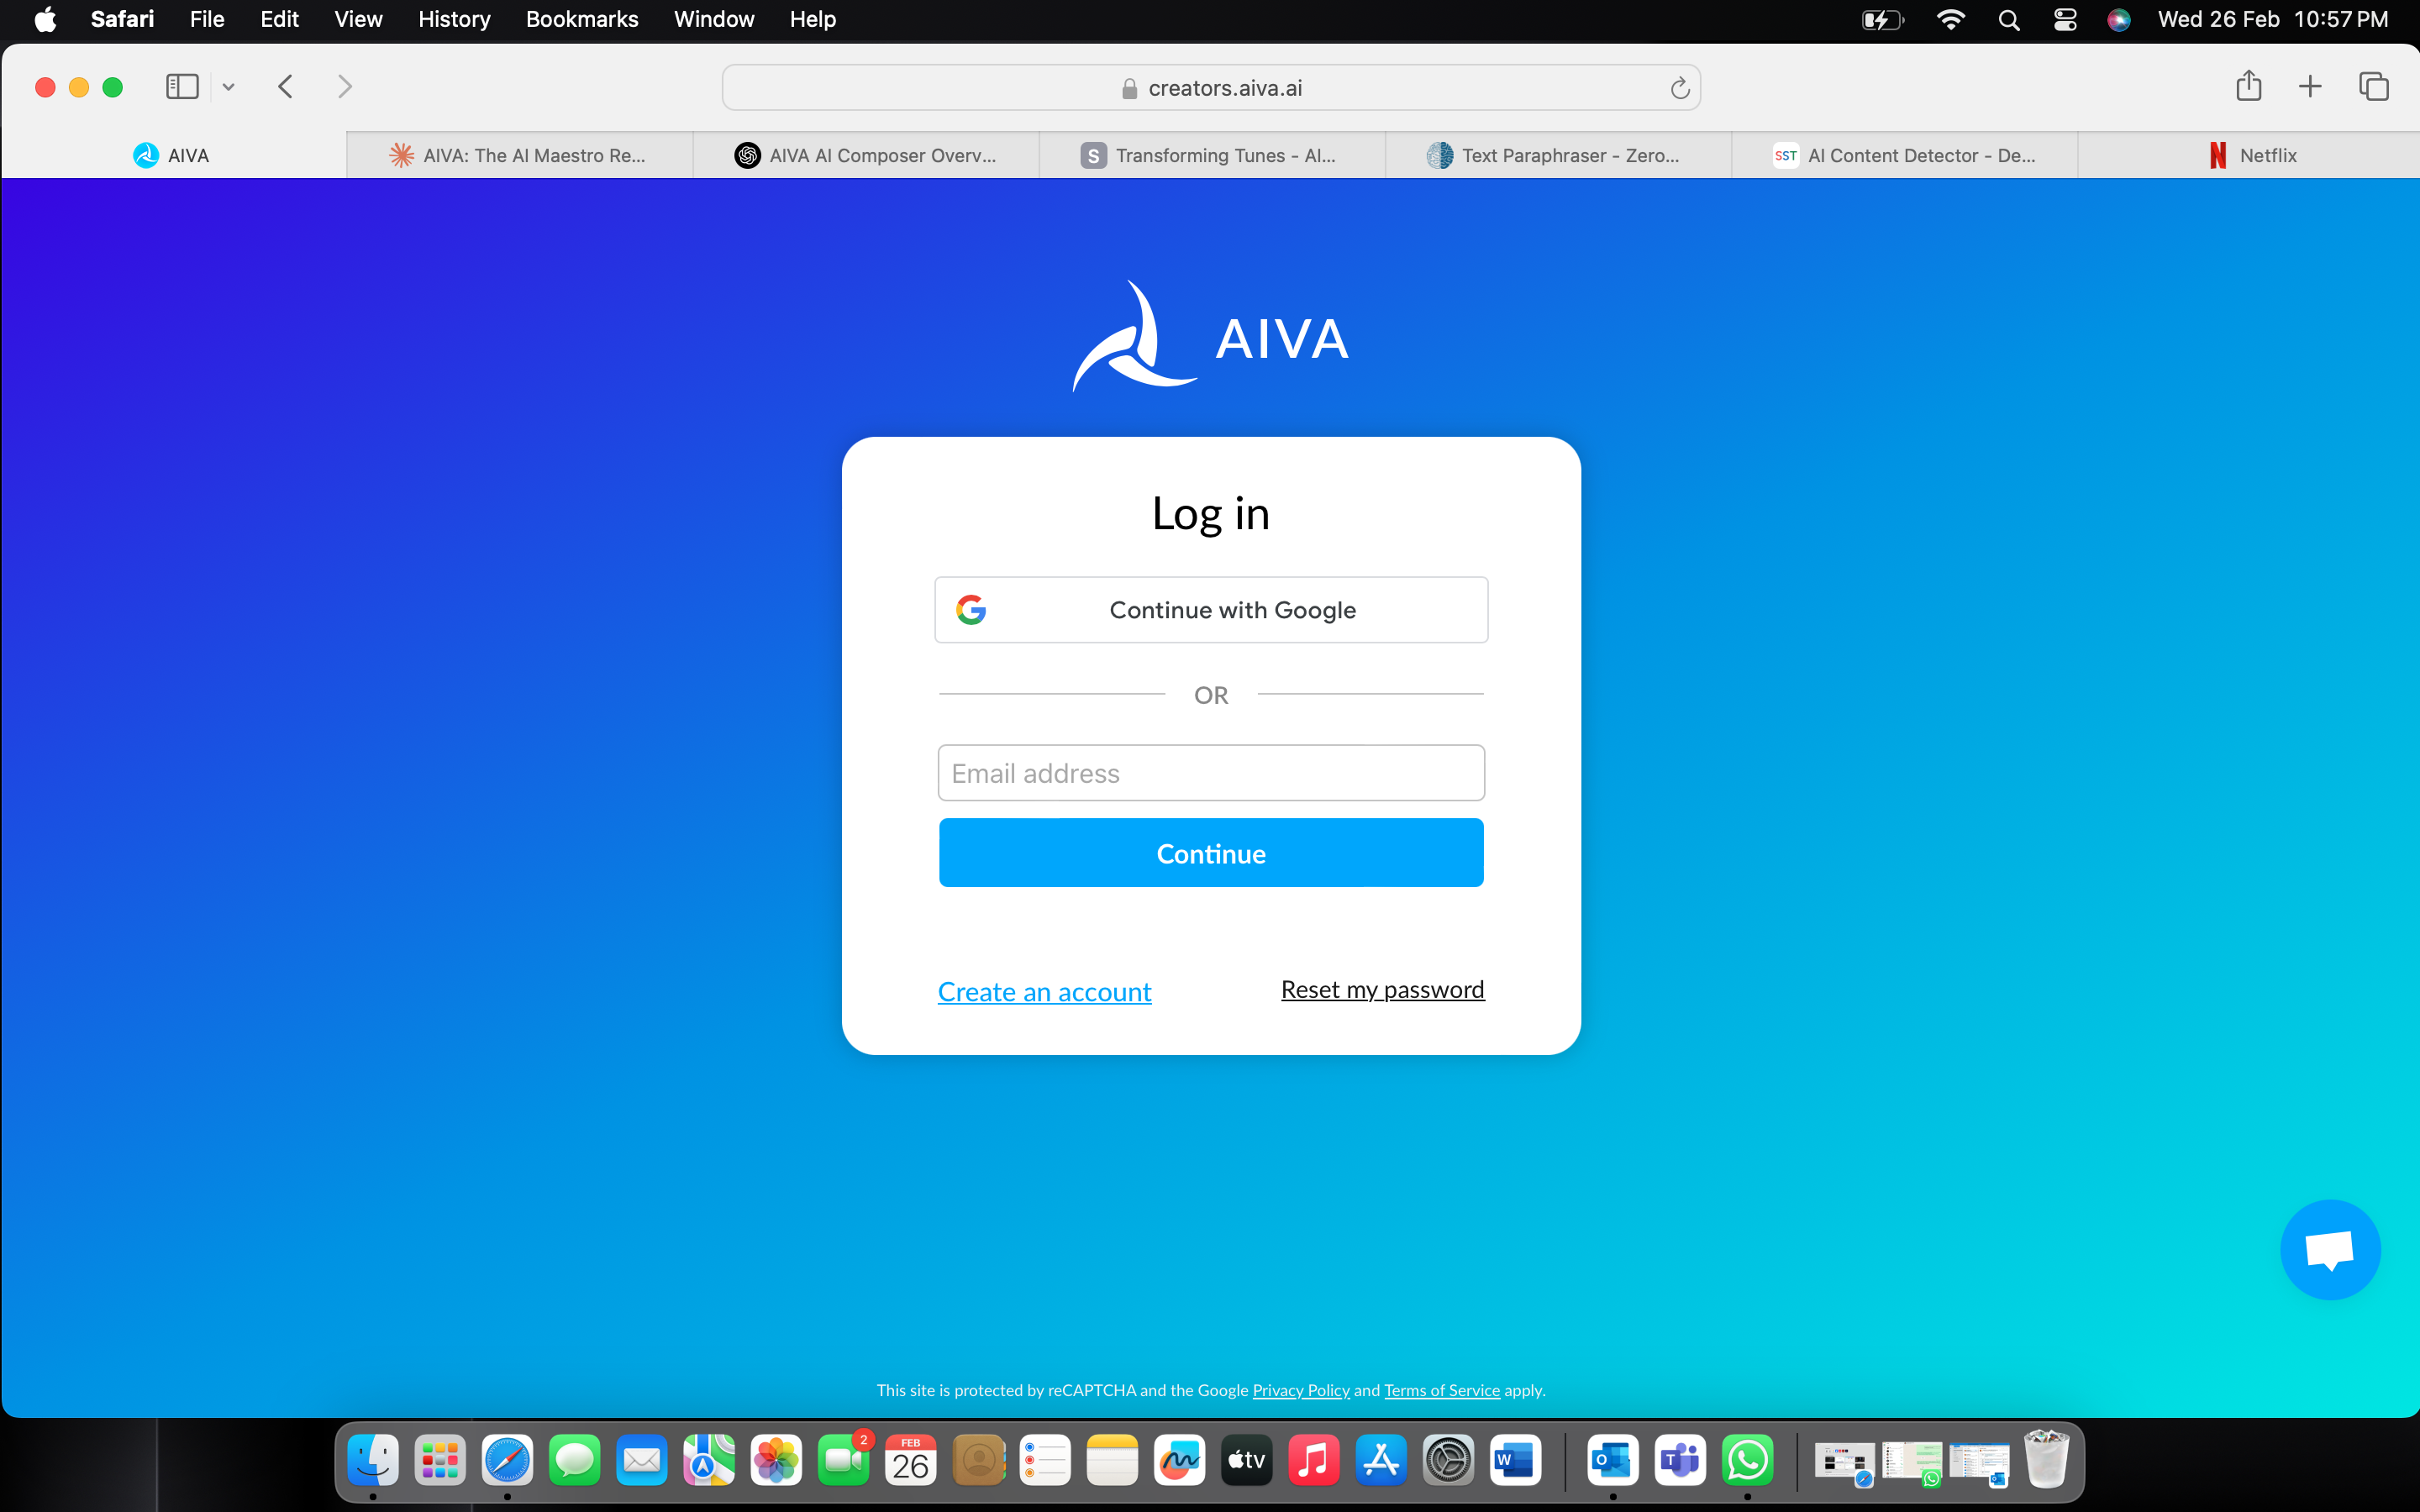Open a new tab with plus button
Viewport: 2420px width, 1512px height.
pos(2310,86)
